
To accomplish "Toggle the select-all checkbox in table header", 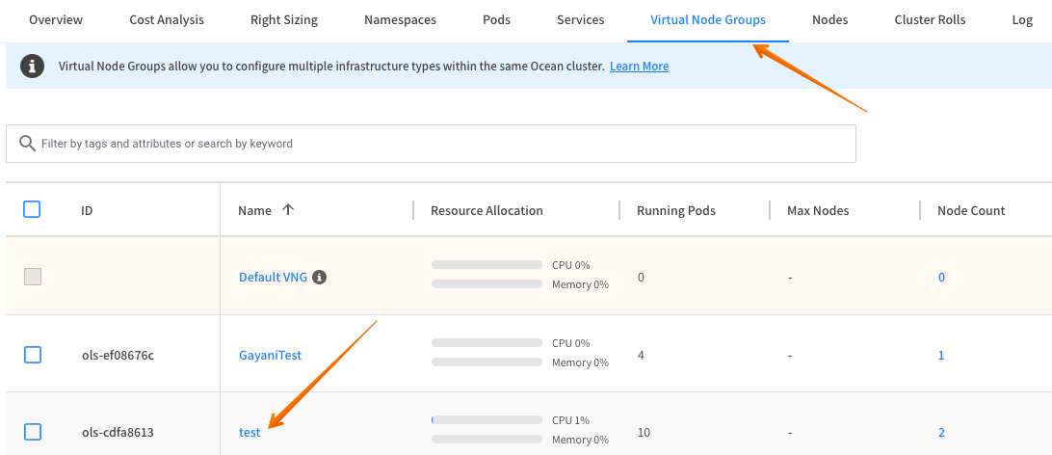I will (32, 209).
